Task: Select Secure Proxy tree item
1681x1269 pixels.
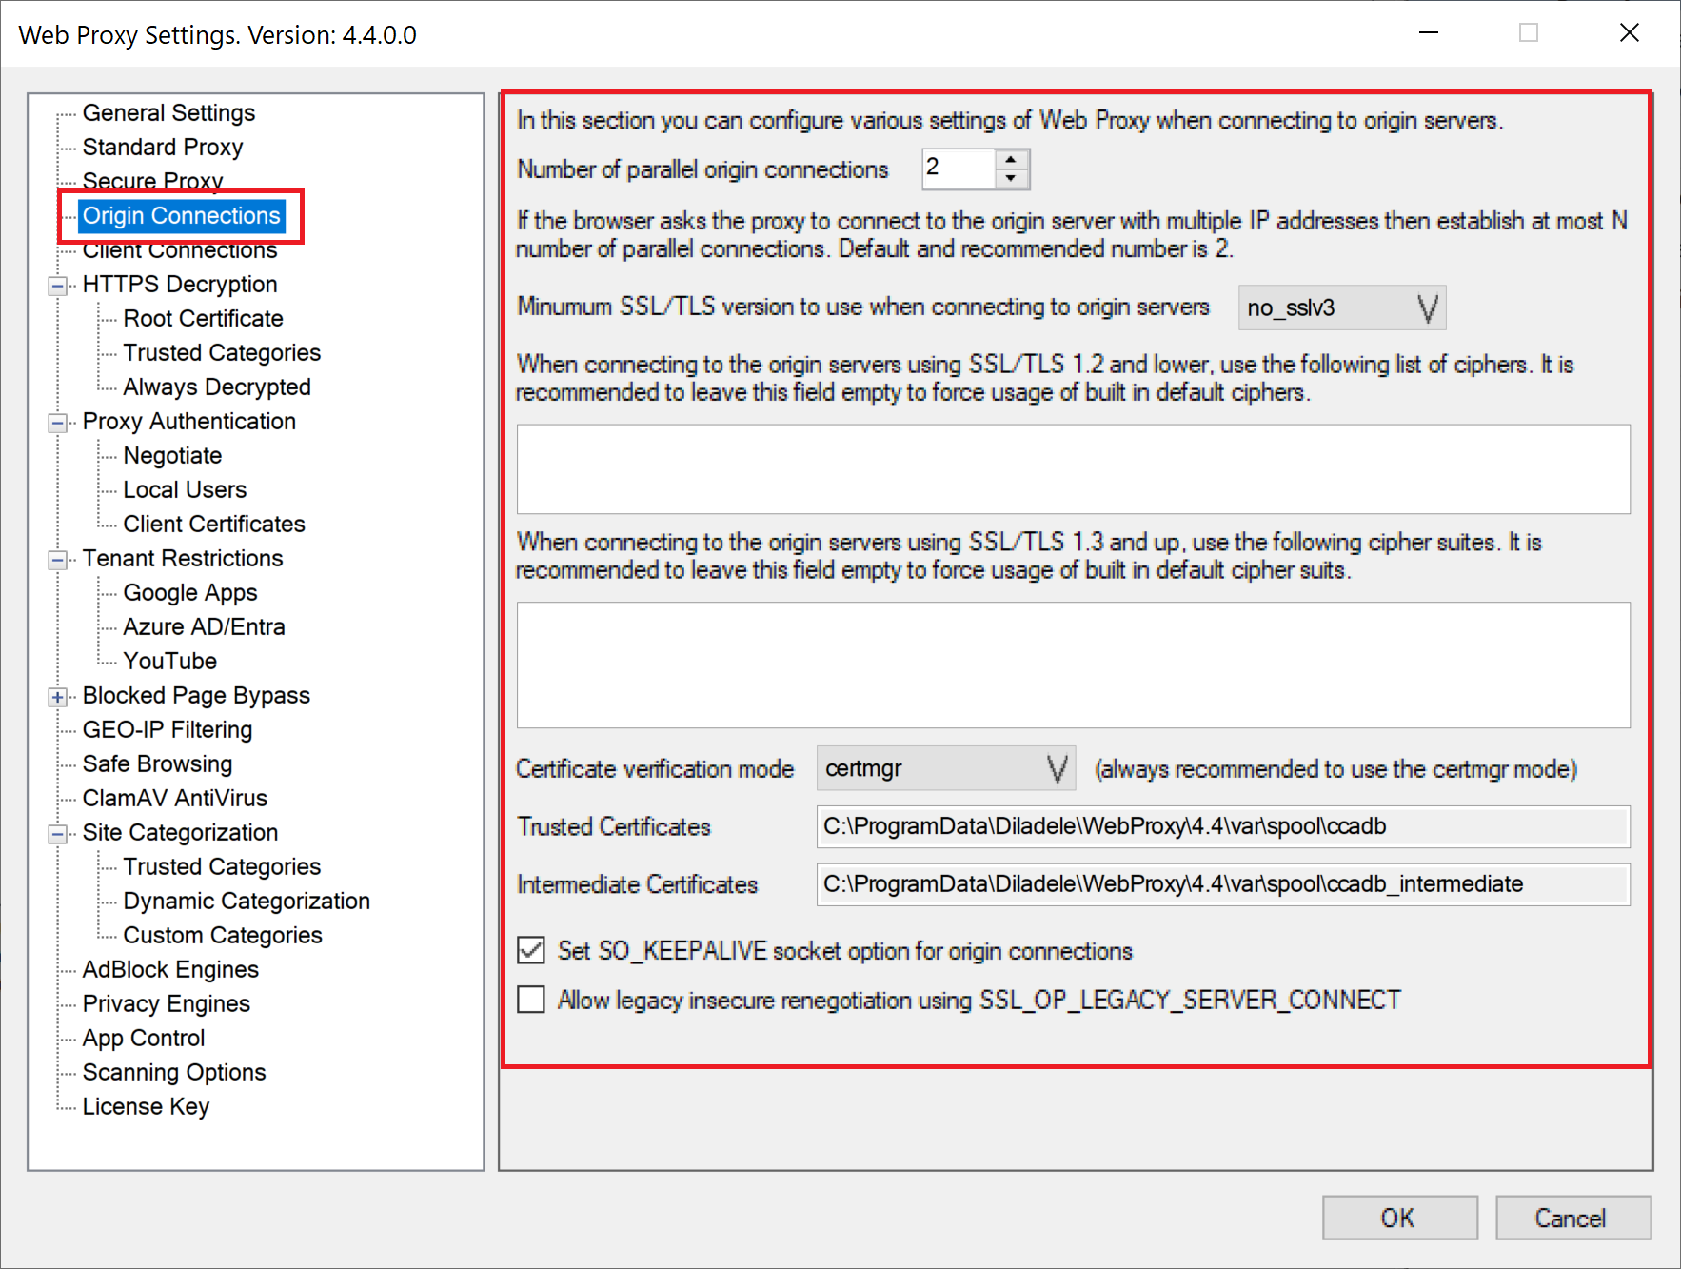Action: pyautogui.click(x=152, y=181)
